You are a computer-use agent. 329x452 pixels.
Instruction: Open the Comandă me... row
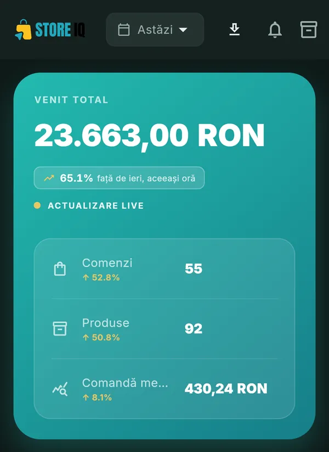(x=164, y=389)
